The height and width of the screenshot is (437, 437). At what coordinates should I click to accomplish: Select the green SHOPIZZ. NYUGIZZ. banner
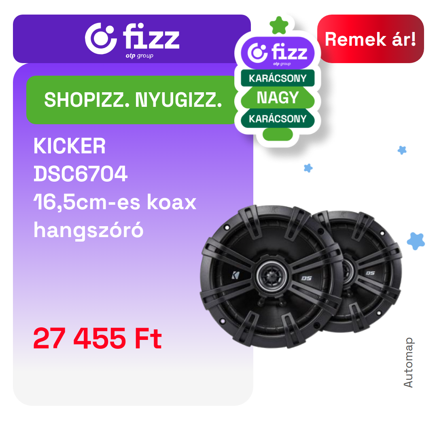pyautogui.click(x=133, y=100)
